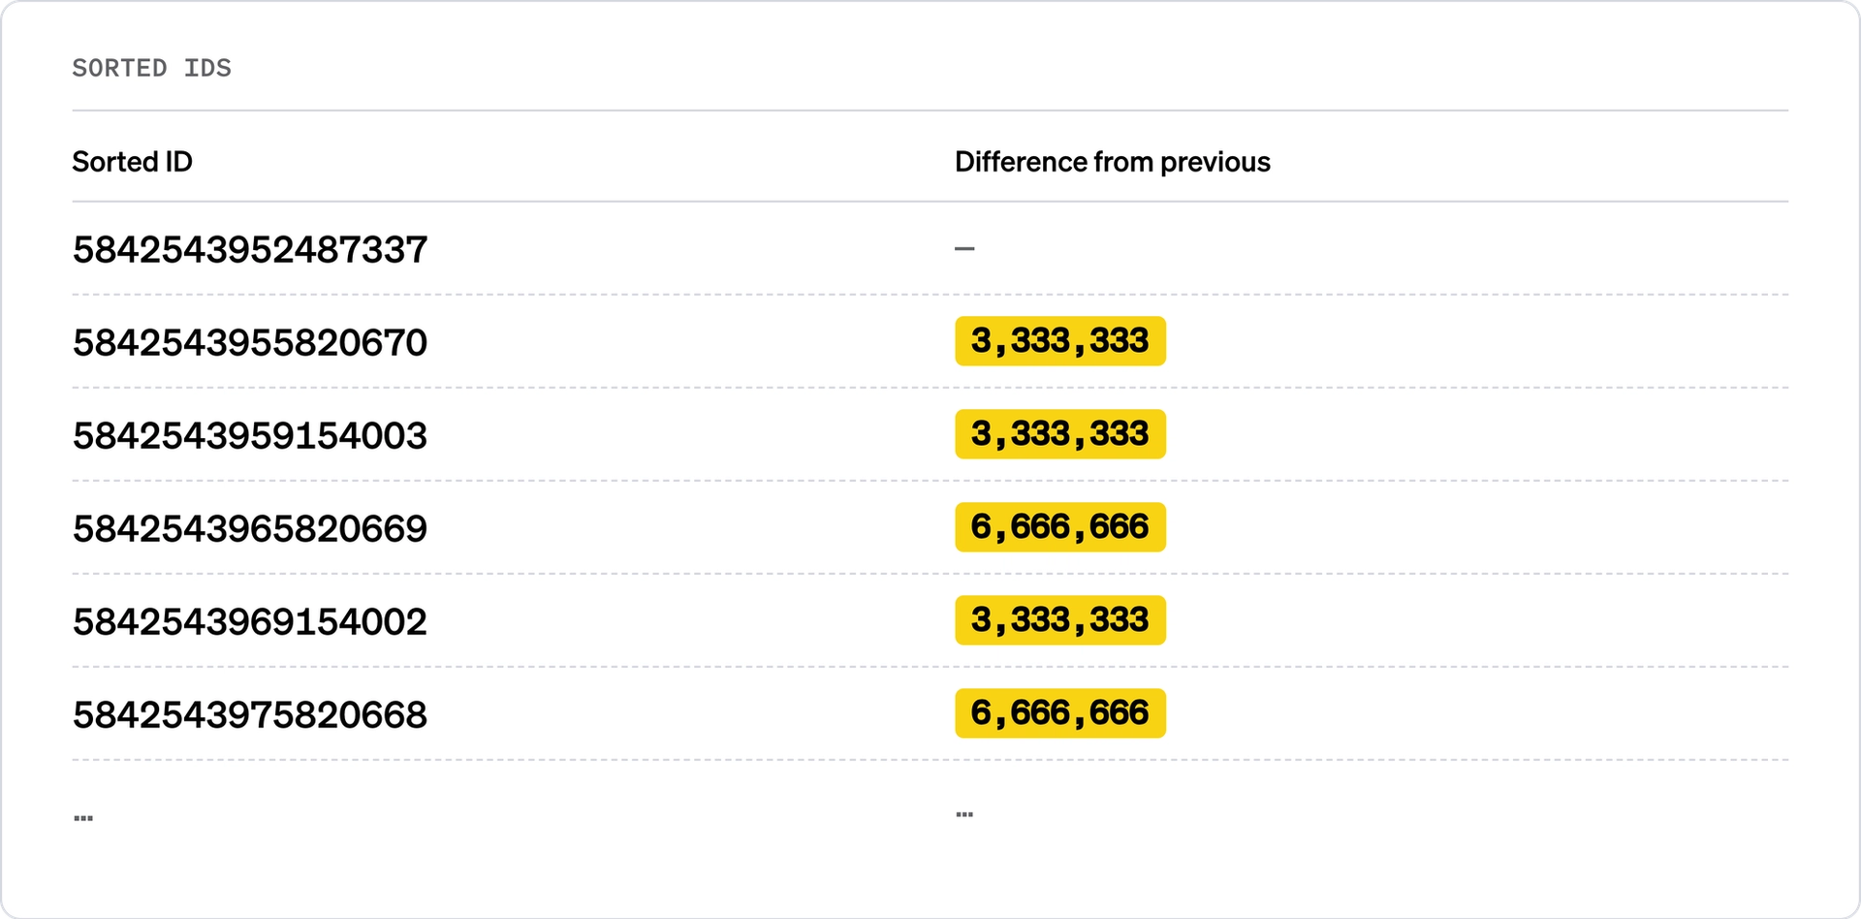Viewport: 1861px width, 919px height.
Task: Click the solid divider line below SORTED IDS title
Action: pyautogui.click(x=930, y=111)
